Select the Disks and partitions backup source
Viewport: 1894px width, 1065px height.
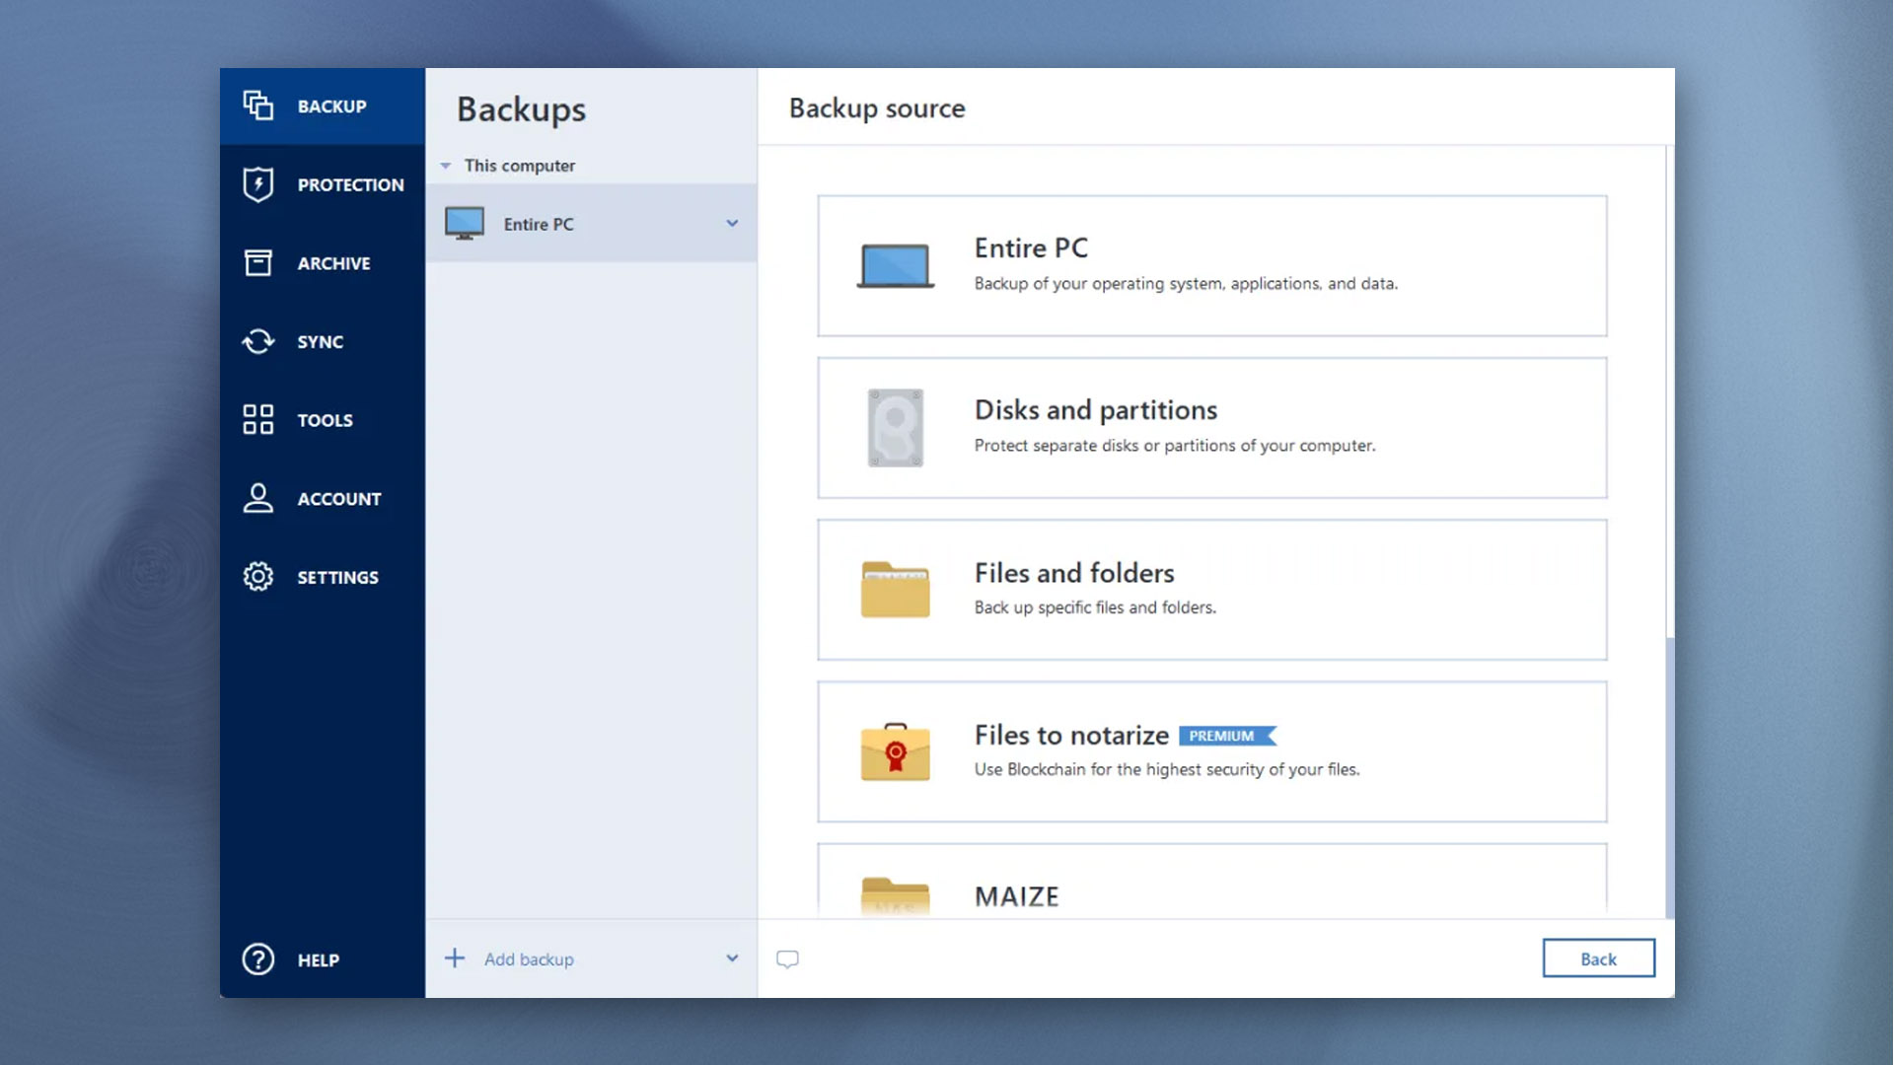(1212, 428)
